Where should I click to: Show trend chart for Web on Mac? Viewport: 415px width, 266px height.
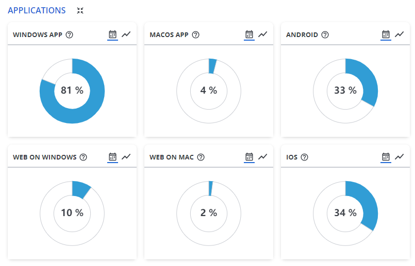(263, 157)
